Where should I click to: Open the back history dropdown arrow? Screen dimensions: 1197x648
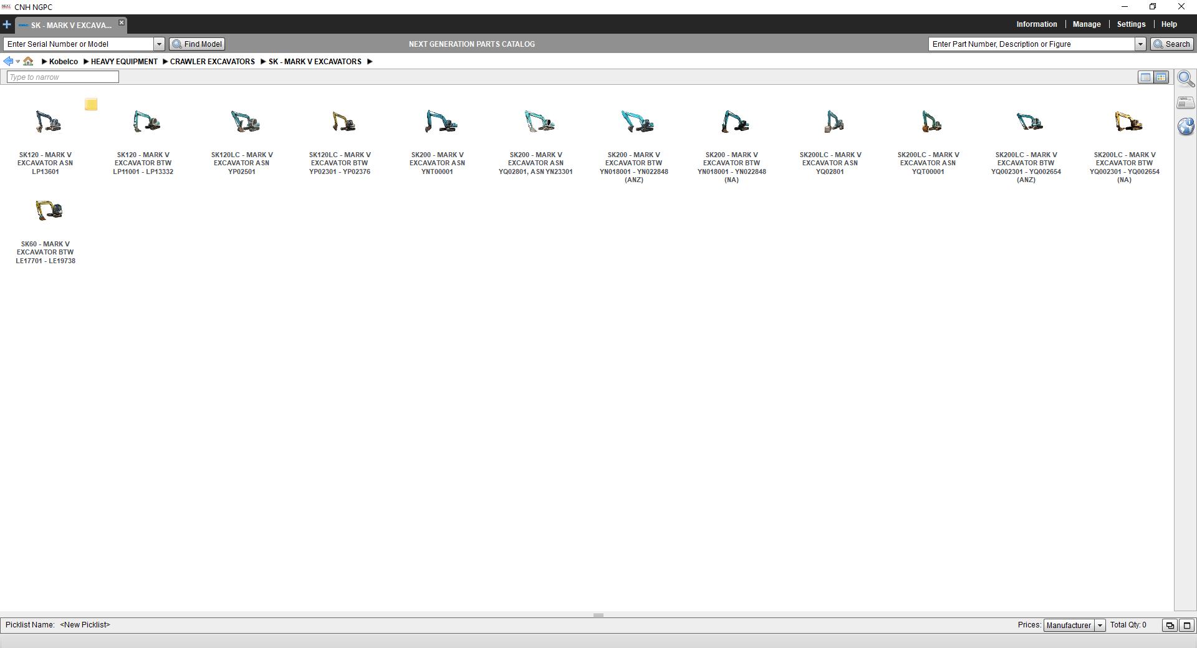17,61
